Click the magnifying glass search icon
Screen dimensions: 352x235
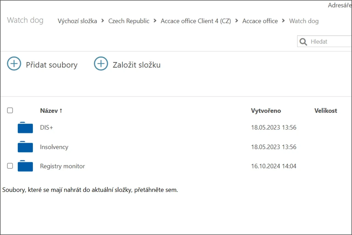pyautogui.click(x=303, y=42)
